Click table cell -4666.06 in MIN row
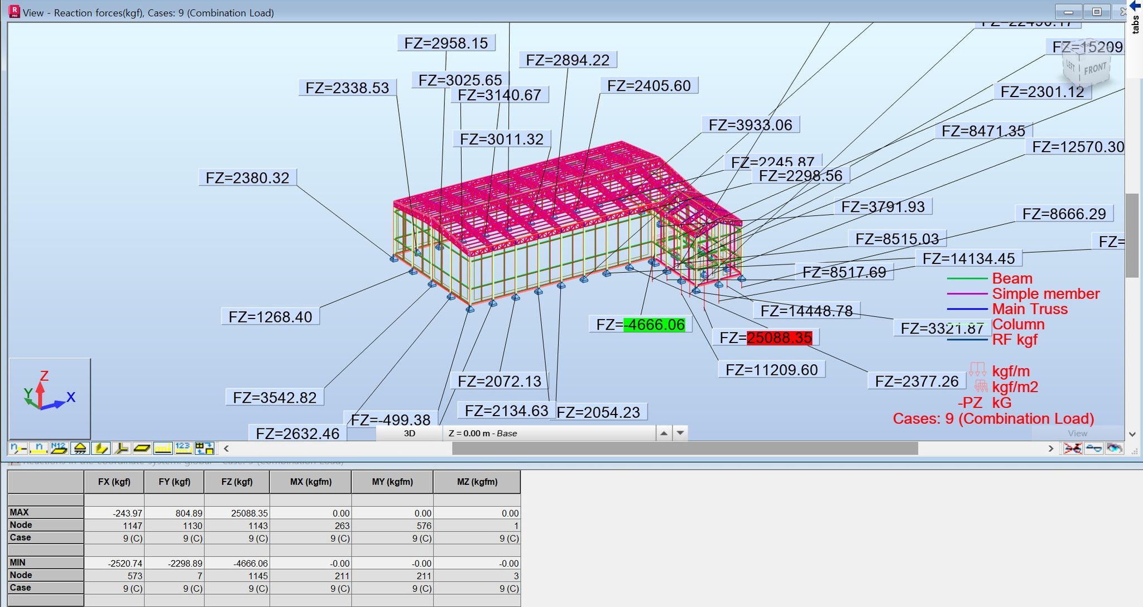The height and width of the screenshot is (607, 1143). tap(237, 563)
